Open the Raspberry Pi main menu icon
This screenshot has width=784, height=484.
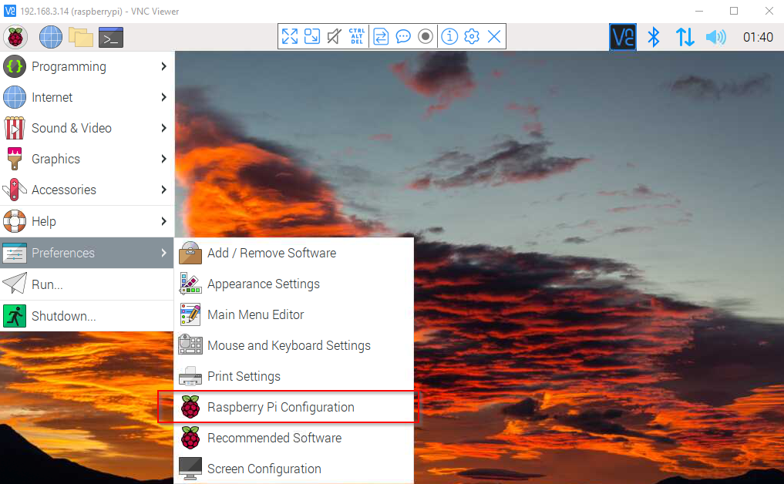(x=15, y=37)
